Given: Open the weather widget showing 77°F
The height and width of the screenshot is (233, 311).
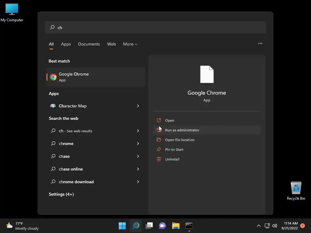Looking at the screenshot, I should coord(22,226).
